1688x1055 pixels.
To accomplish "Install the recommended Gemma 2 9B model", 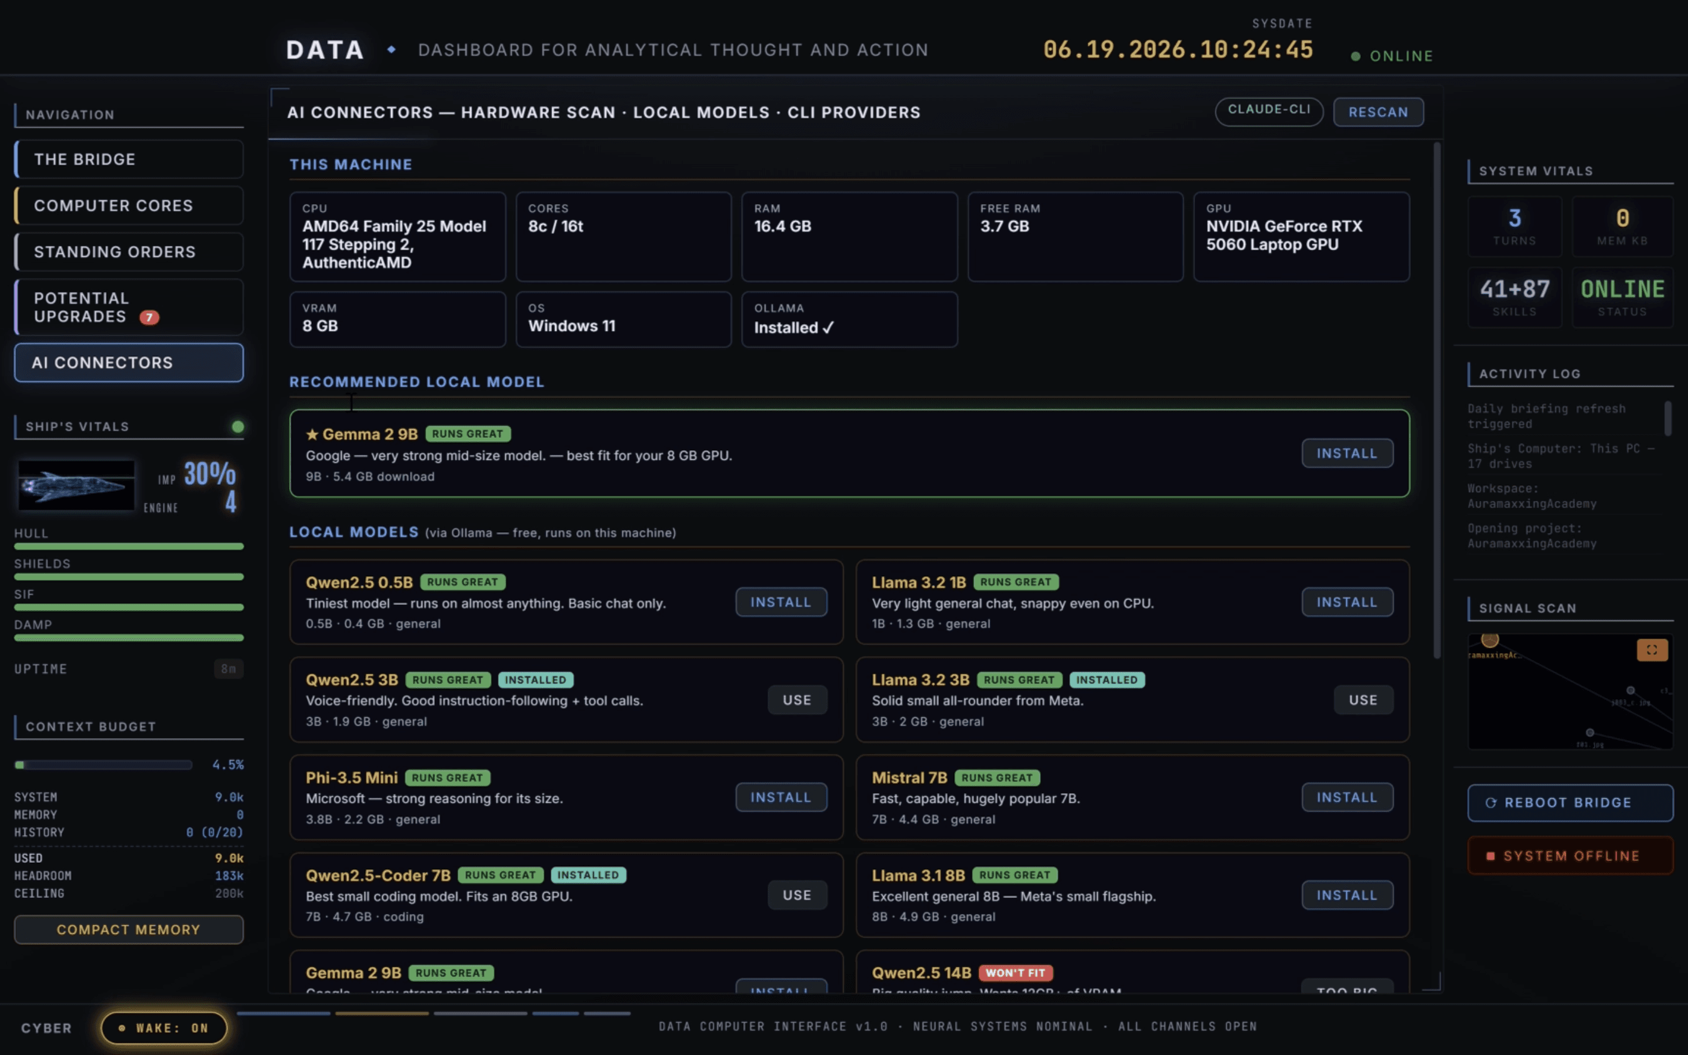I will (x=1347, y=454).
